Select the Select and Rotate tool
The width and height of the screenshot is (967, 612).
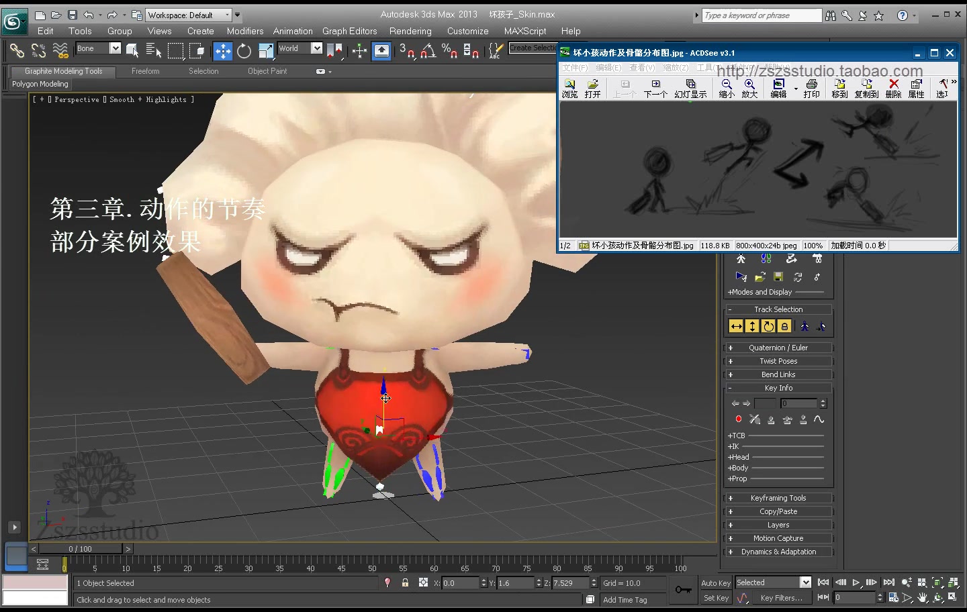click(x=244, y=51)
